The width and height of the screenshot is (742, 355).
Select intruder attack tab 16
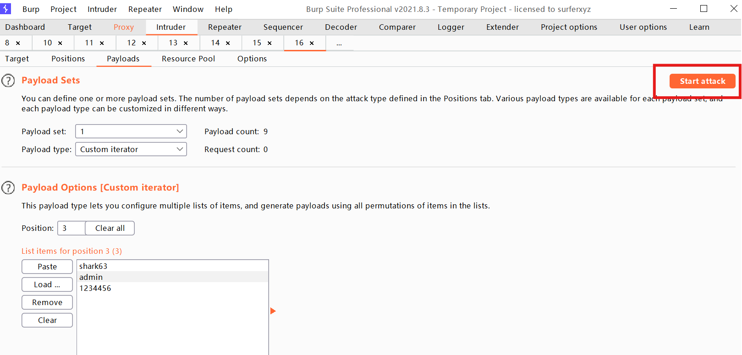tap(299, 43)
